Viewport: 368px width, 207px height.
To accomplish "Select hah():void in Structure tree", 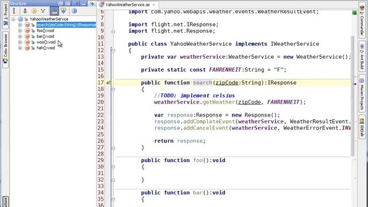I will tap(45, 48).
